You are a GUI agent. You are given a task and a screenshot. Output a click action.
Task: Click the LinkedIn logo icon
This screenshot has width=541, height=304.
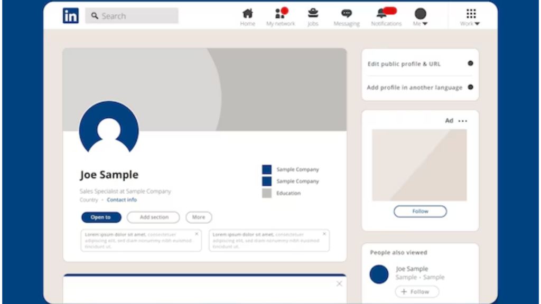70,16
